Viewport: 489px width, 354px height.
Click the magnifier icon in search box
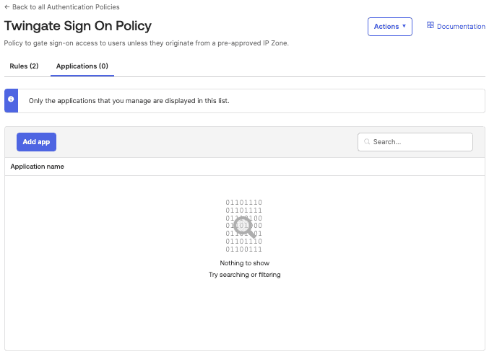(x=367, y=142)
